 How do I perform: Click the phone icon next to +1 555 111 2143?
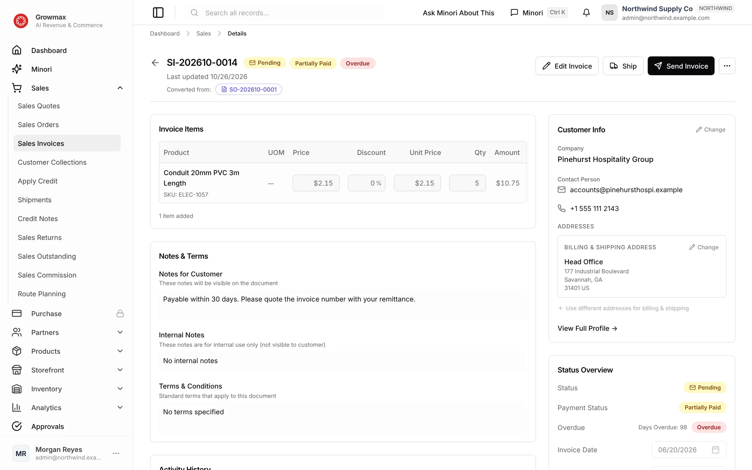562,209
